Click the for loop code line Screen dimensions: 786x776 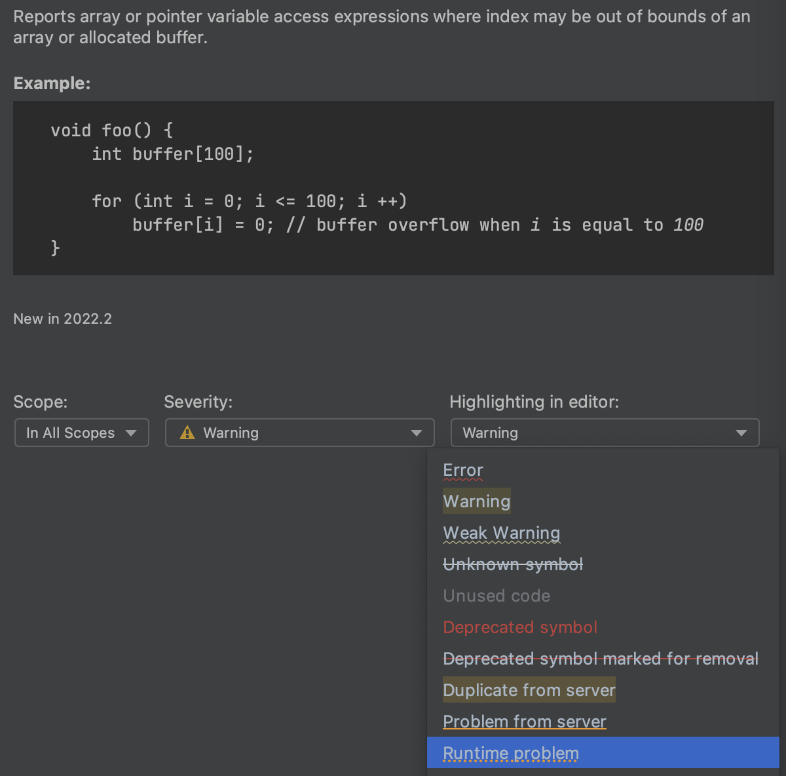tap(250, 201)
